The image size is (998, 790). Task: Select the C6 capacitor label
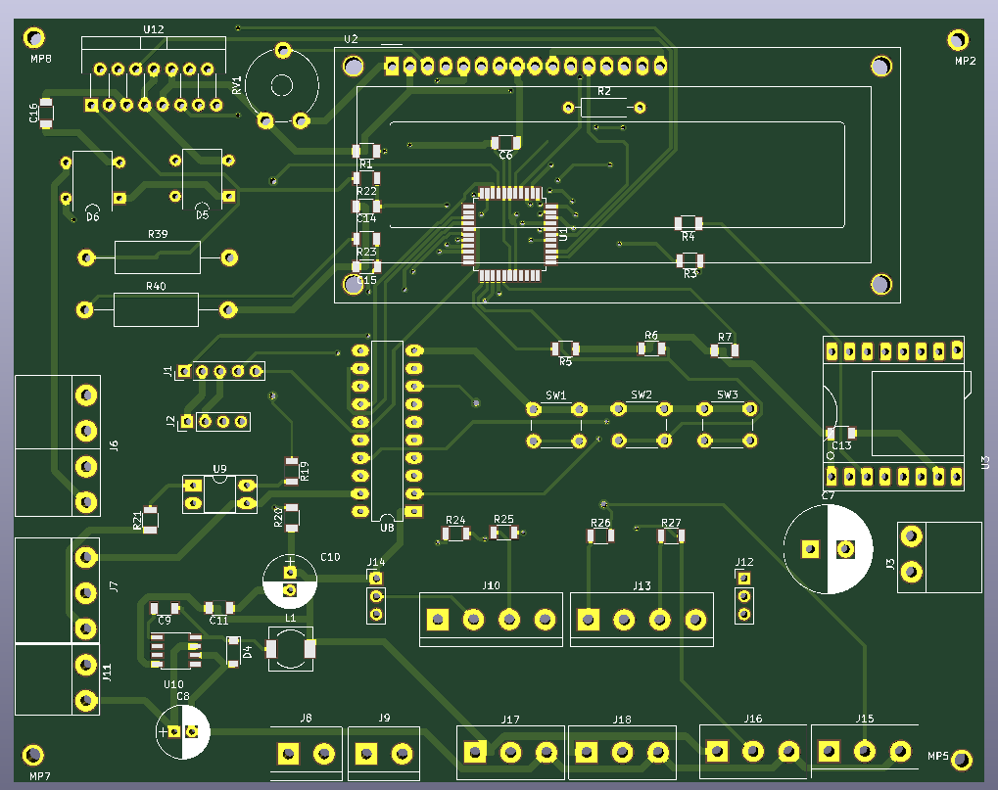tap(505, 156)
